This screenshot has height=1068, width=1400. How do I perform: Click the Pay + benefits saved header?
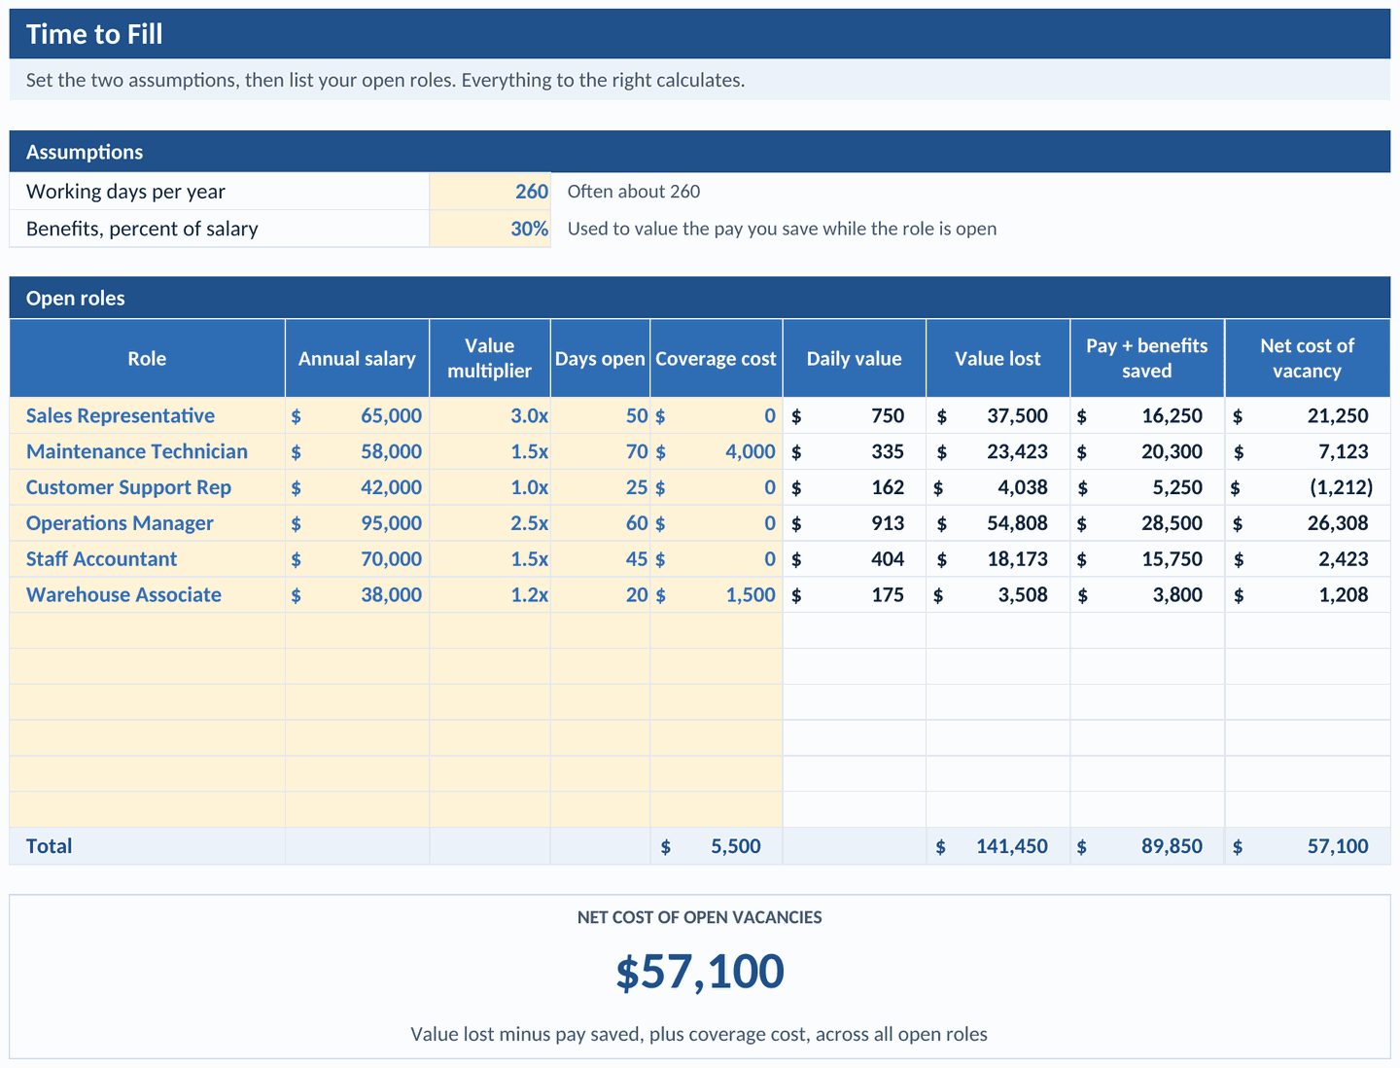pyautogui.click(x=1147, y=358)
